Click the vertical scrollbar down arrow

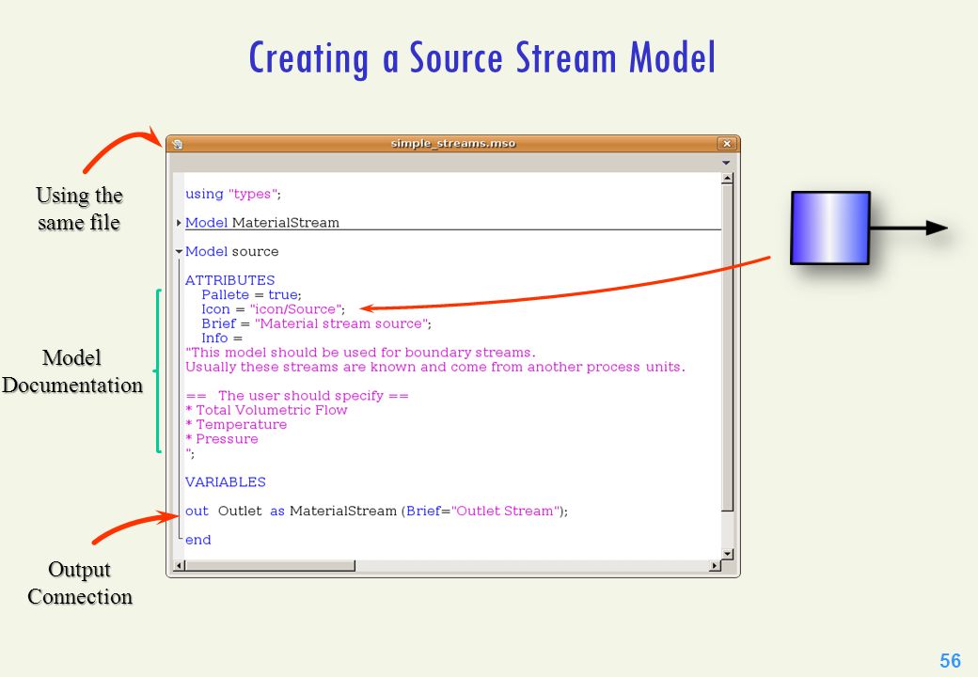(727, 554)
